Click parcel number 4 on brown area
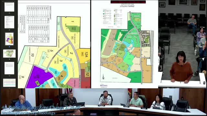The image size is (207, 116). 62,76
